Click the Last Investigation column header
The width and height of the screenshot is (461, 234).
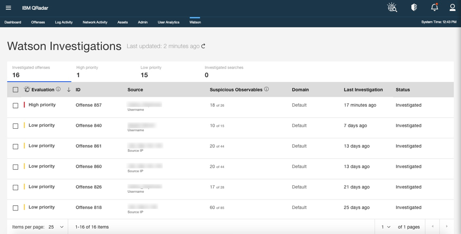(x=363, y=90)
